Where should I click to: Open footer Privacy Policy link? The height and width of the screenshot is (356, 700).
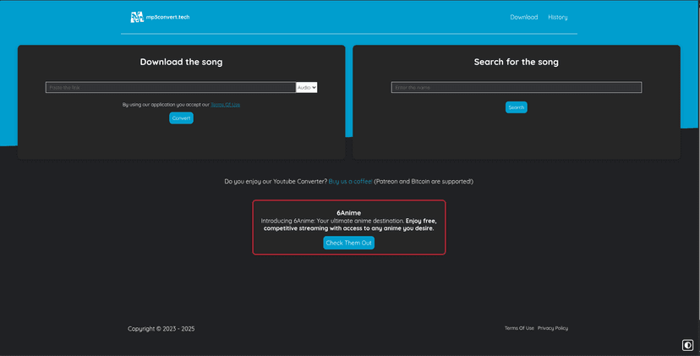pos(553,328)
